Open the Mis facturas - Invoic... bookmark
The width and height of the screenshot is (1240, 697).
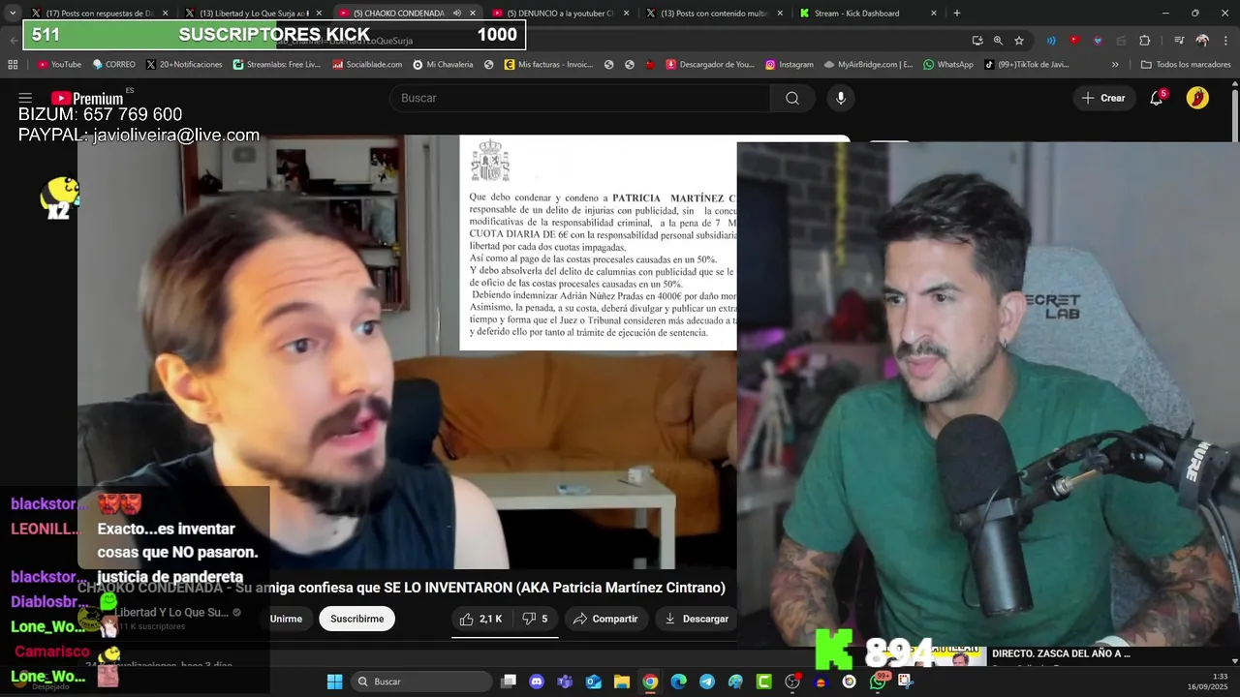(x=549, y=65)
